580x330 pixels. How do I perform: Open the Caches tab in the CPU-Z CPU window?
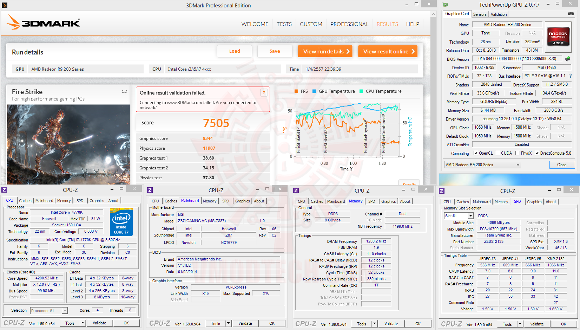click(x=25, y=201)
